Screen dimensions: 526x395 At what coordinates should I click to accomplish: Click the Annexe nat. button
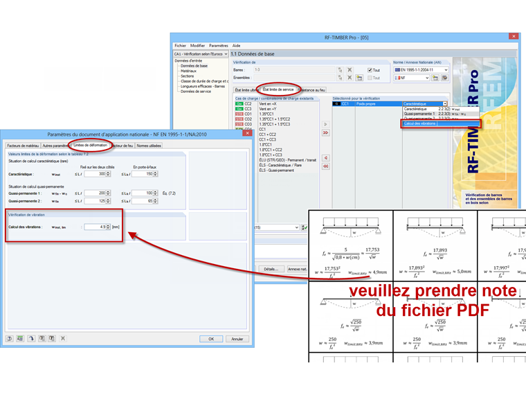pyautogui.click(x=298, y=269)
